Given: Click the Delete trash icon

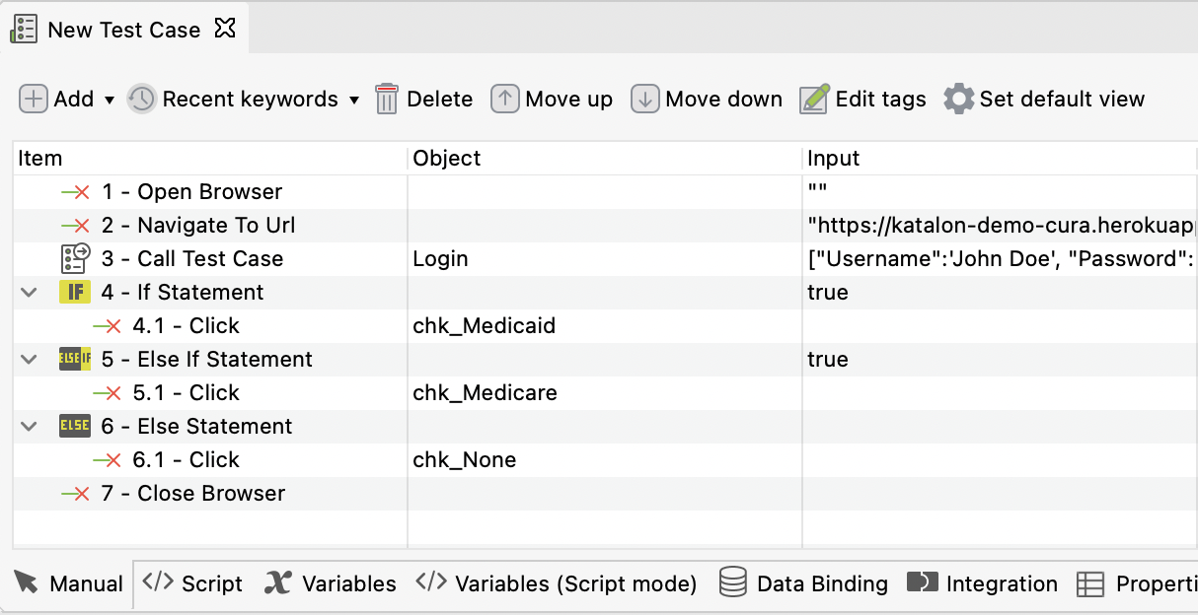Looking at the screenshot, I should [x=387, y=99].
